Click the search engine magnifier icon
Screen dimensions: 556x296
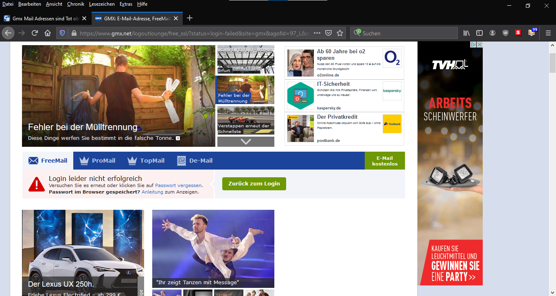pyautogui.click(x=358, y=33)
